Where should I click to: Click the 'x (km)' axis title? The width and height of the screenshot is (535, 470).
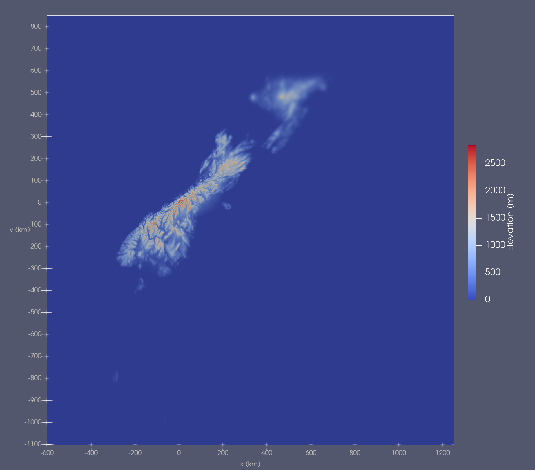click(250, 464)
